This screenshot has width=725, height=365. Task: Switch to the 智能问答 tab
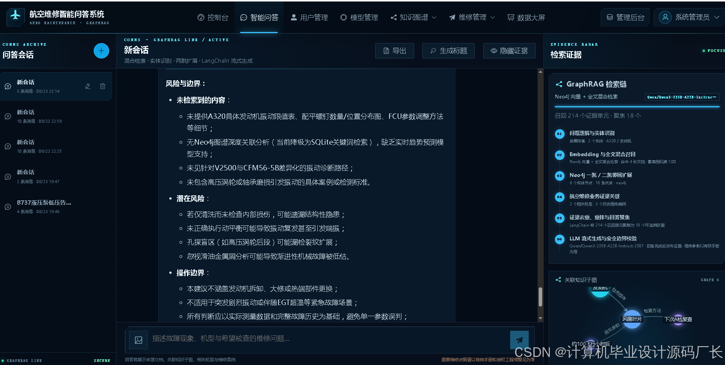[259, 17]
